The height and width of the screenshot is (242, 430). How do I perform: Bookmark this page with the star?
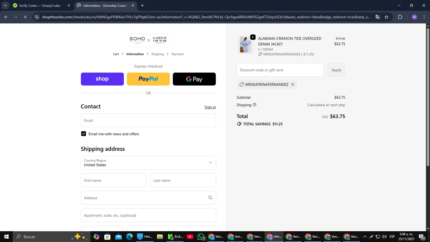pyautogui.click(x=386, y=17)
